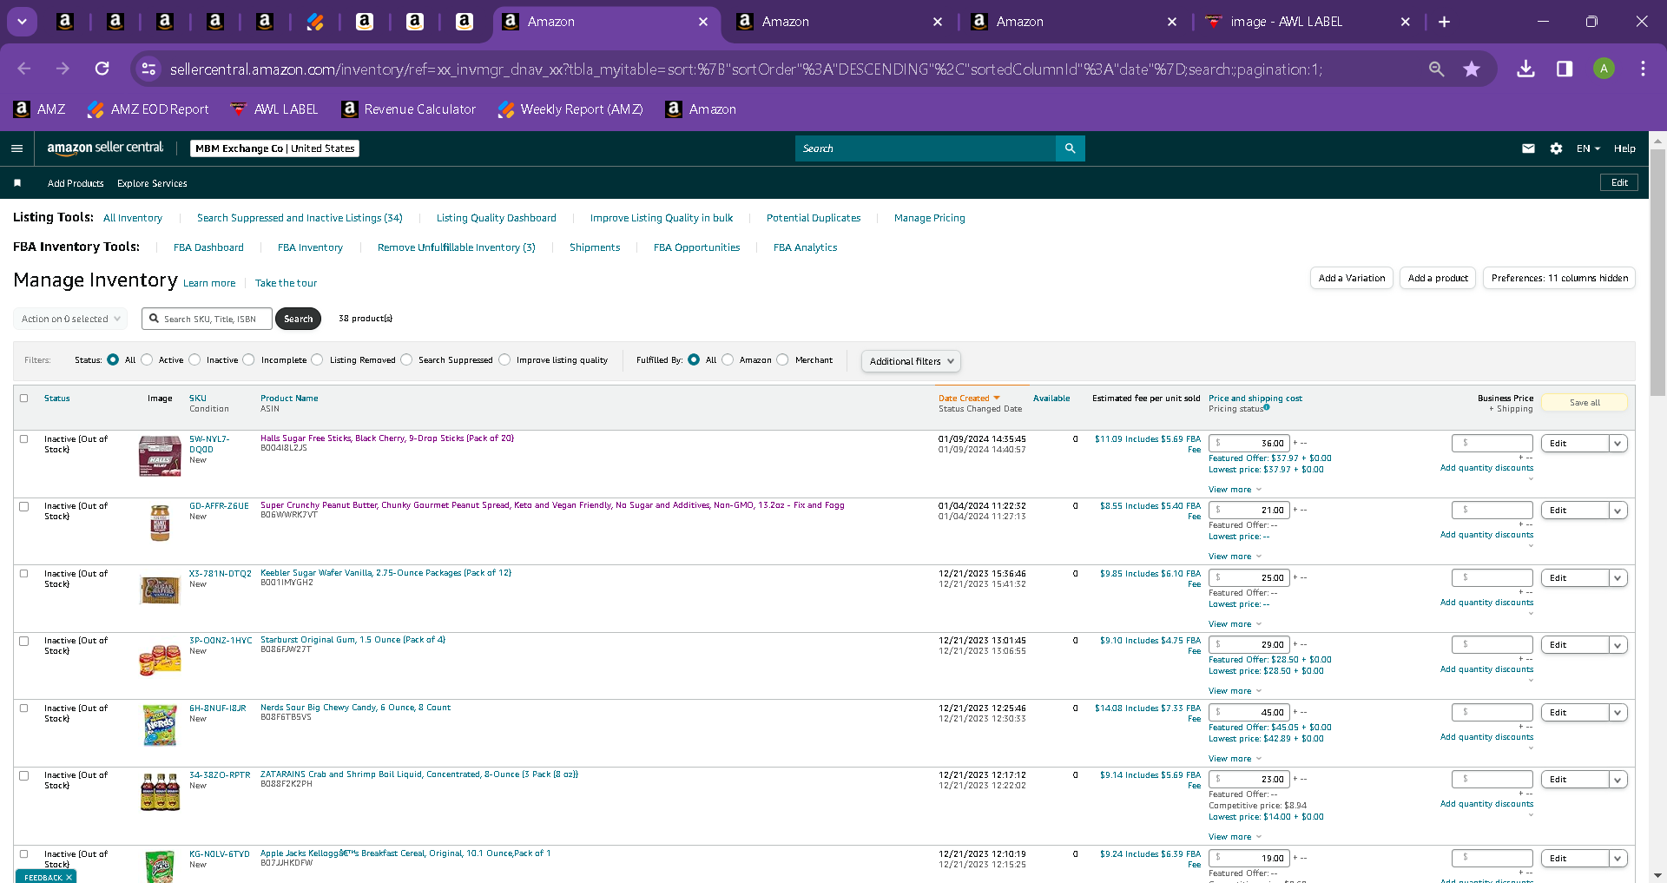
Task: Expand Additional filters dropdown
Action: [911, 361]
